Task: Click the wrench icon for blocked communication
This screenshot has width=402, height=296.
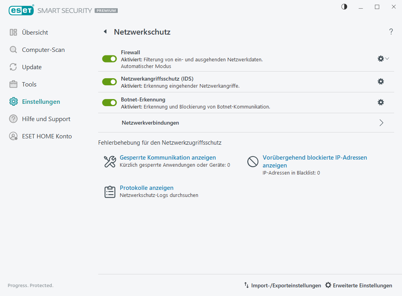Action: (x=110, y=162)
